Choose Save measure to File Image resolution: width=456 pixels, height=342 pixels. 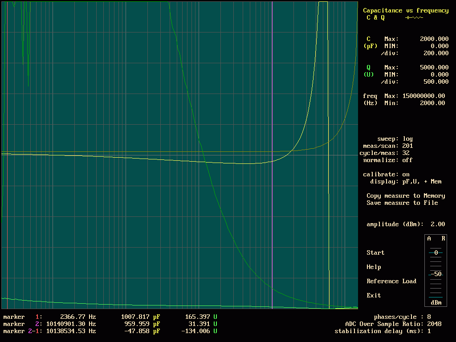pos(402,203)
